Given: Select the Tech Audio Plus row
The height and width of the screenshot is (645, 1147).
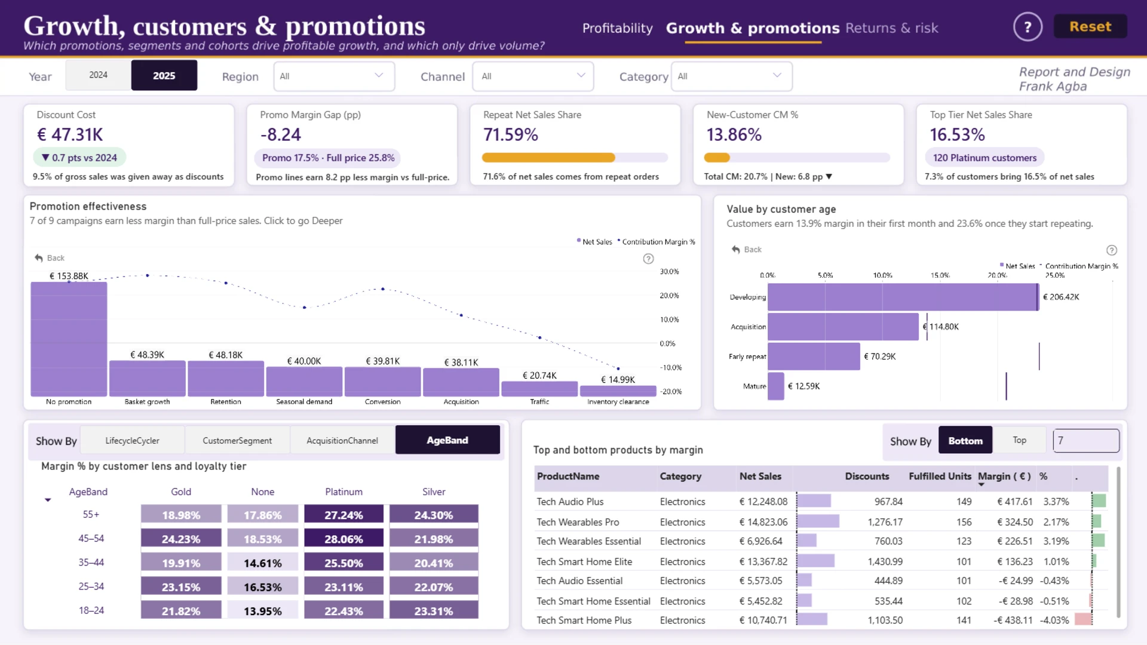Looking at the screenshot, I should coord(821,502).
